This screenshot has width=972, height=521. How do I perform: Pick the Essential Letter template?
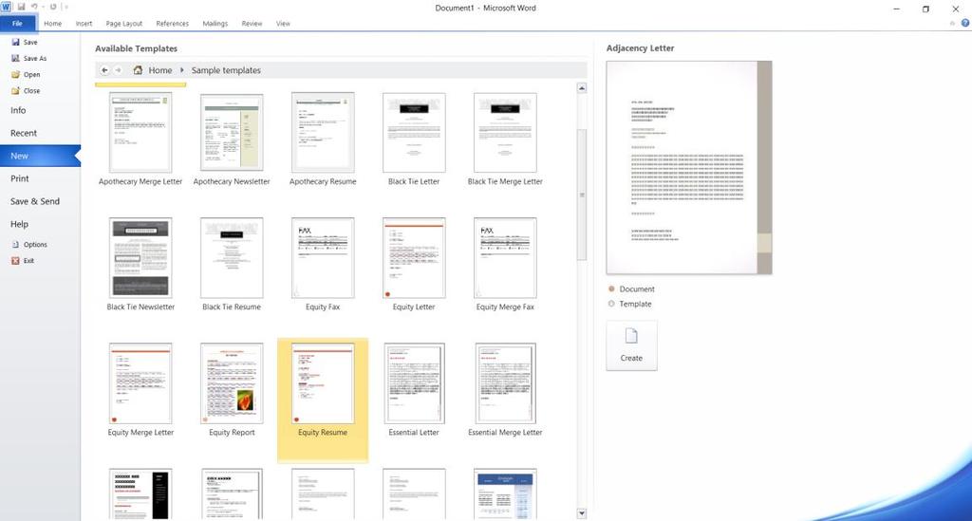(x=414, y=390)
